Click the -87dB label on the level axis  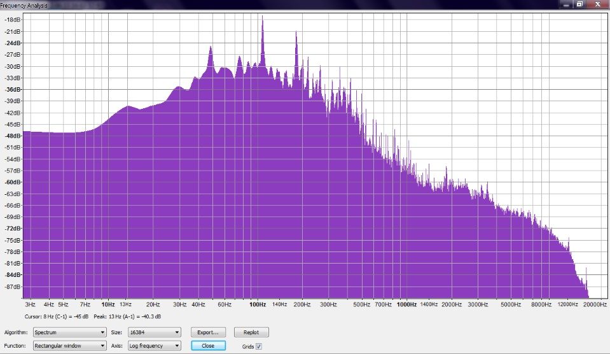12,287
